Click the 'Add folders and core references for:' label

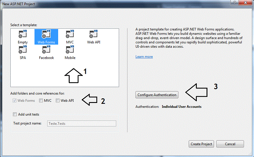click(x=37, y=93)
